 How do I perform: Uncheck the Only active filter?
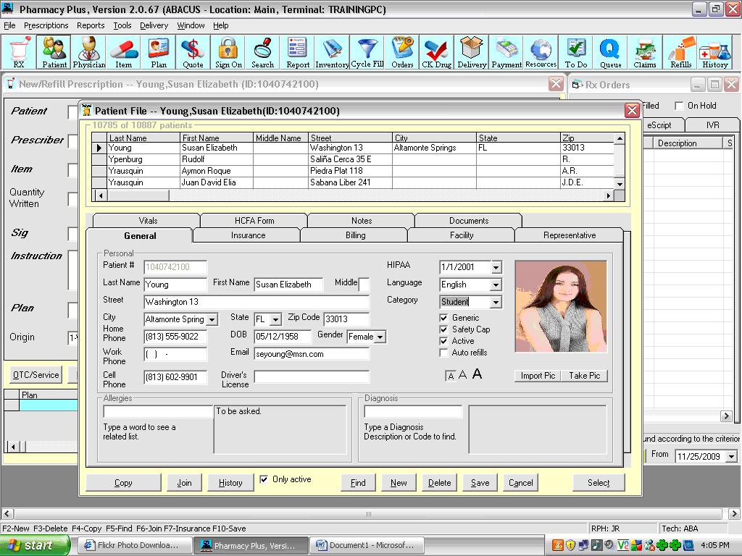click(264, 479)
